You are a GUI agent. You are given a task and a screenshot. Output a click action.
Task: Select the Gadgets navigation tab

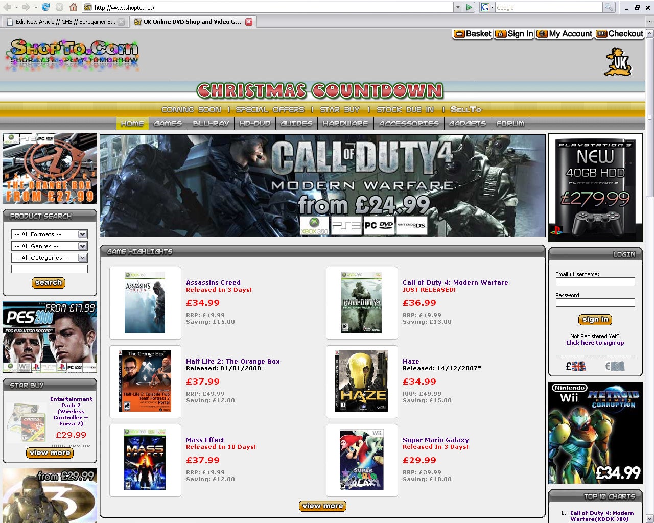(467, 124)
